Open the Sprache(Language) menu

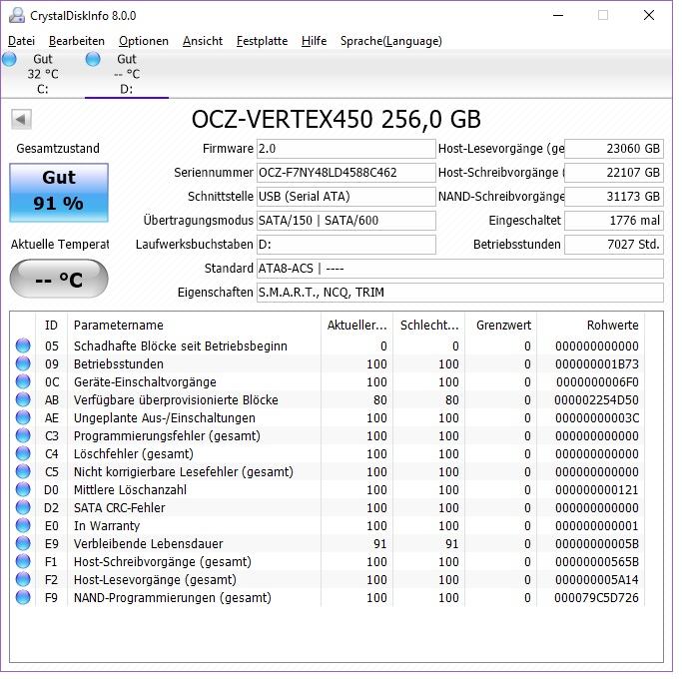(x=391, y=41)
